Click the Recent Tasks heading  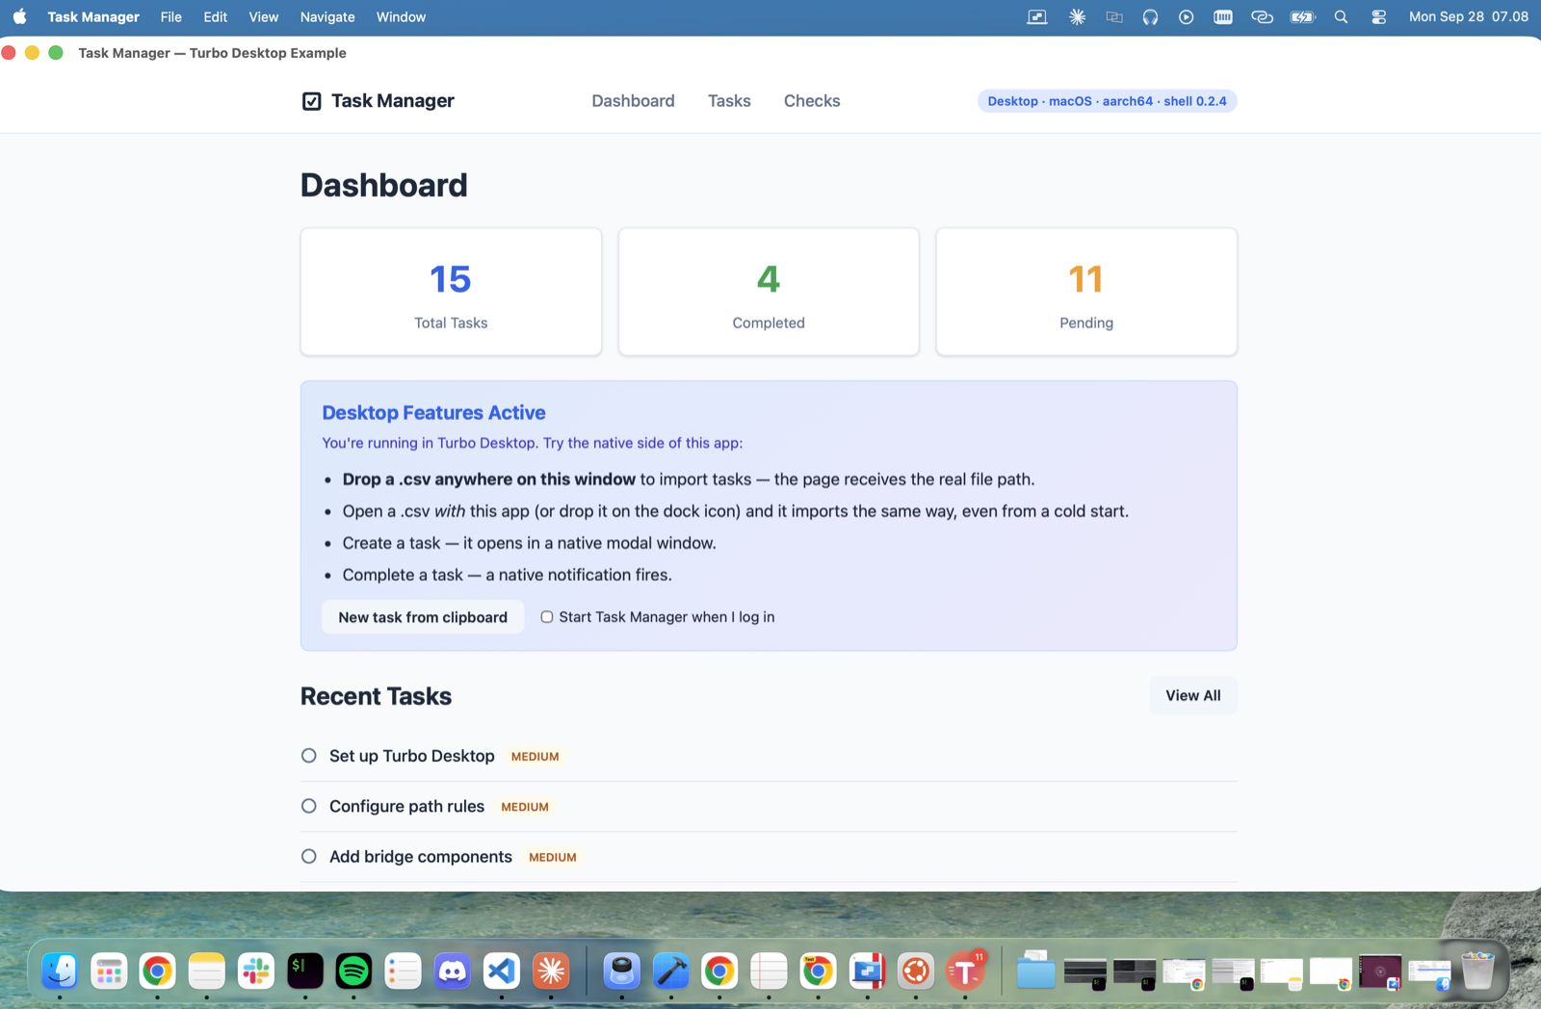click(x=376, y=696)
